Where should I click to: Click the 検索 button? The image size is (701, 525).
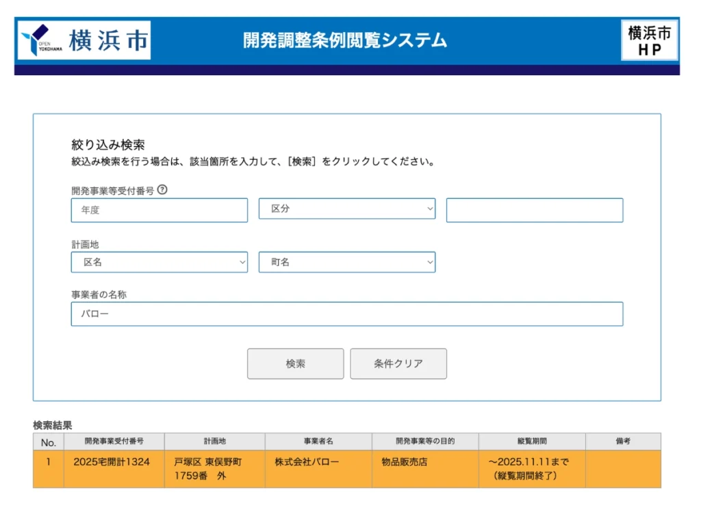click(295, 364)
